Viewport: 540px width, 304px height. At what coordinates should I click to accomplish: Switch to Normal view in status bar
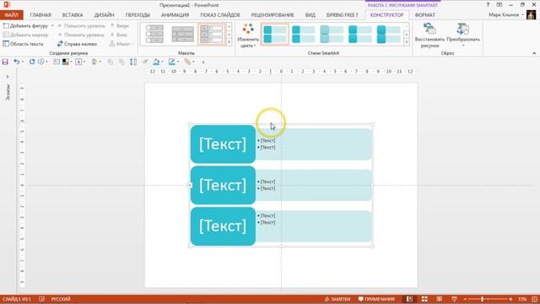pos(409,299)
